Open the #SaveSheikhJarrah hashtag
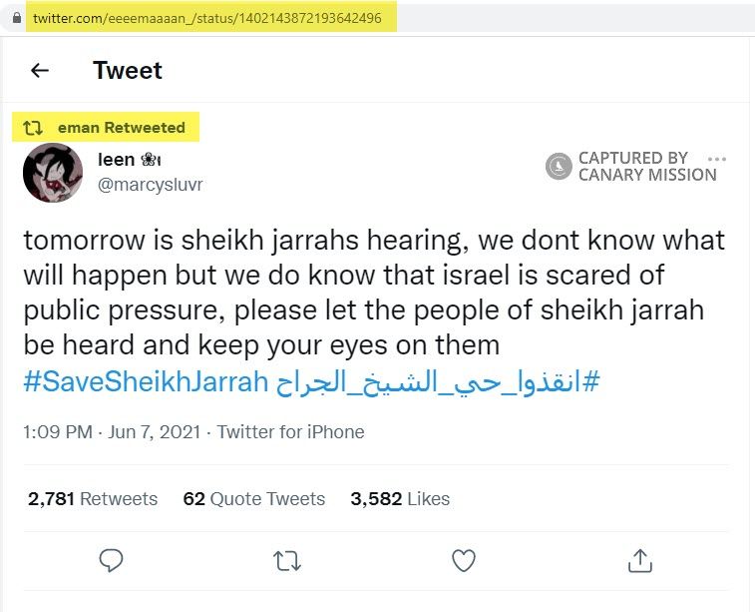This screenshot has height=612, width=755. point(146,381)
